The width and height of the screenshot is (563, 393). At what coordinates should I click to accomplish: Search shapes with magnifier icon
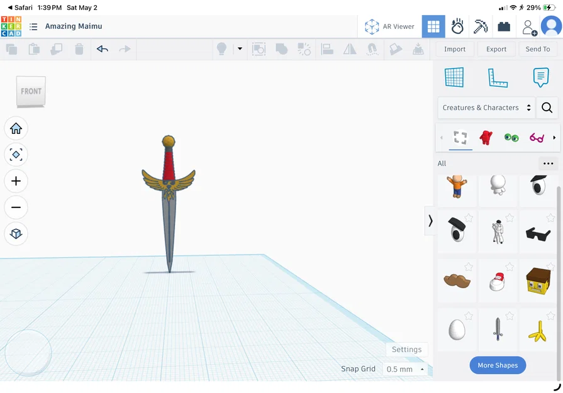point(547,108)
